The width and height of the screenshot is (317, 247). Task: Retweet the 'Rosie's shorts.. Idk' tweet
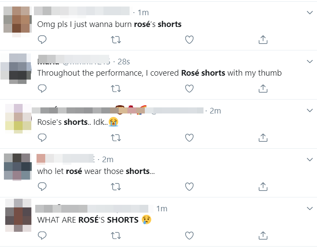(x=116, y=138)
